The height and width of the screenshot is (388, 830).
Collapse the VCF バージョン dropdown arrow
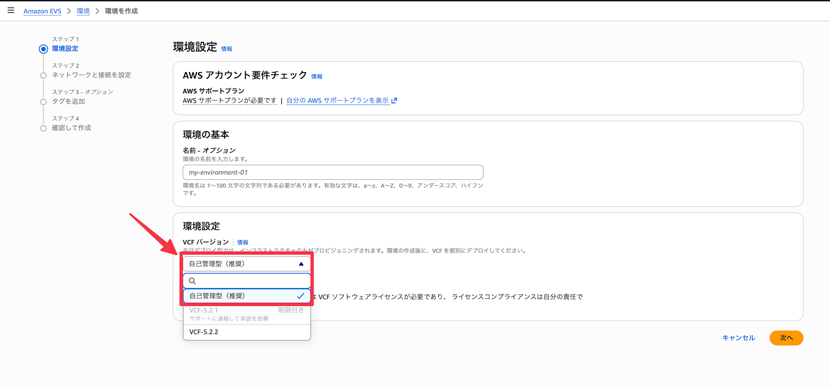(x=301, y=264)
